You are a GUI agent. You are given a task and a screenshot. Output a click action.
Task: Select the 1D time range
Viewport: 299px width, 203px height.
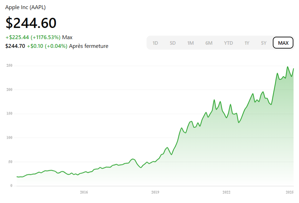[x=155, y=43]
